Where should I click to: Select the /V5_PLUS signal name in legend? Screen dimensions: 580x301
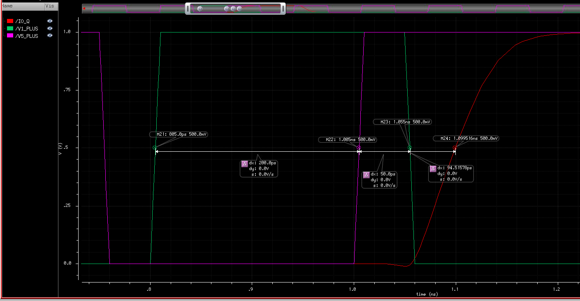pyautogui.click(x=27, y=36)
